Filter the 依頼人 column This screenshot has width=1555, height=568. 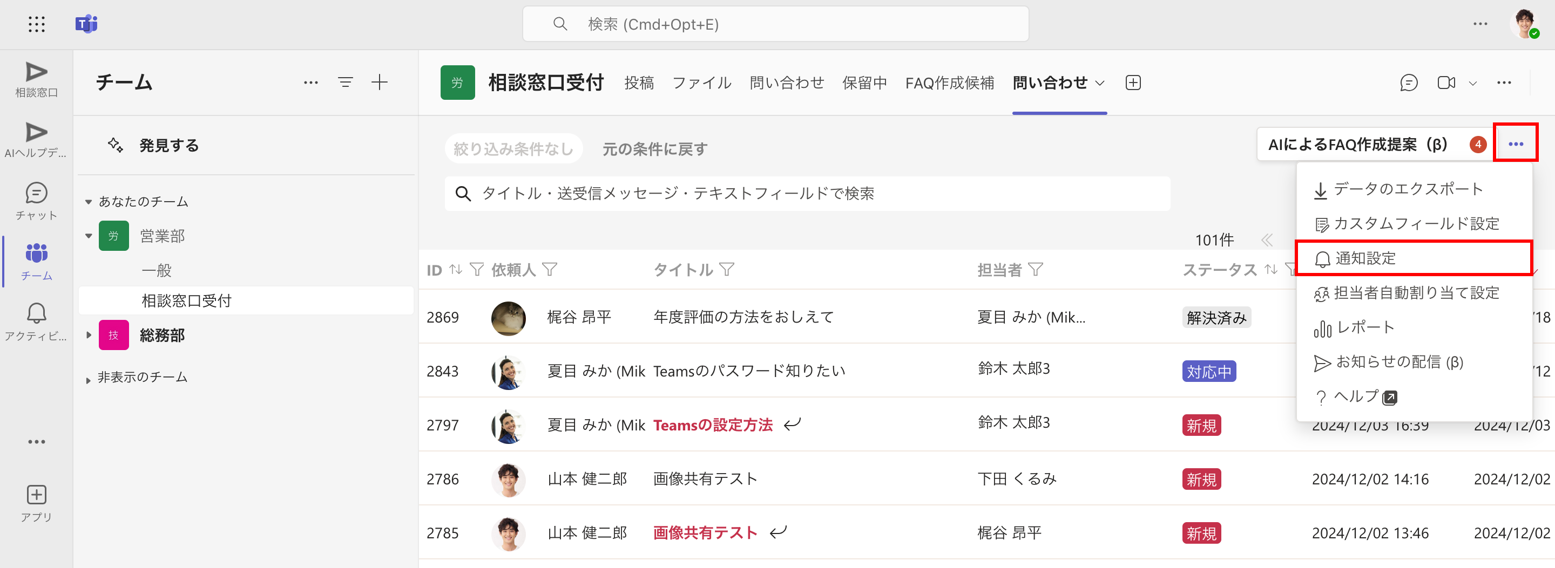(549, 269)
